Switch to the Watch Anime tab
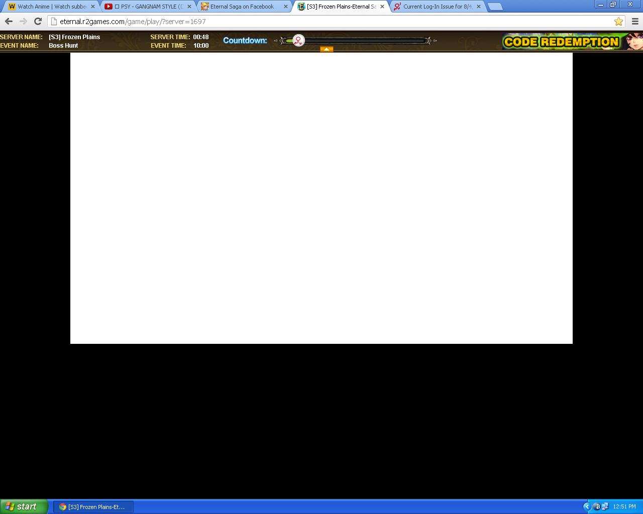The image size is (643, 514). tap(51, 7)
